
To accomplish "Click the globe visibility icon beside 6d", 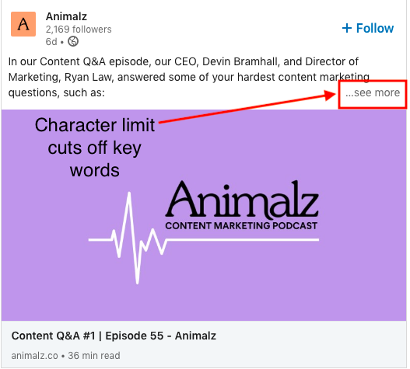I will 73,41.
